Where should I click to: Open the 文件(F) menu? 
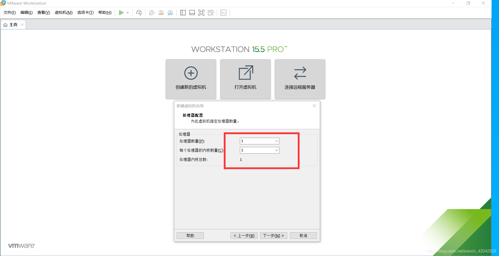pyautogui.click(x=10, y=13)
